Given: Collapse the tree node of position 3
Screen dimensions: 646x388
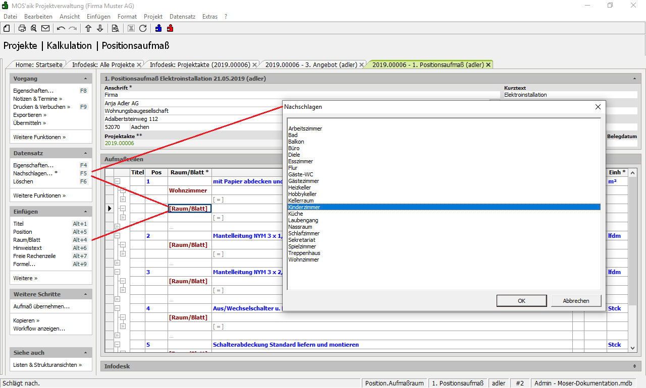Looking at the screenshot, I should click(117, 272).
